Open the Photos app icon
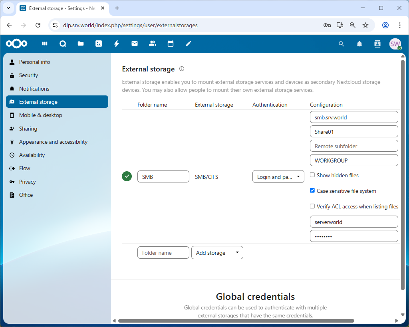This screenshot has height=327, width=409. click(x=99, y=44)
